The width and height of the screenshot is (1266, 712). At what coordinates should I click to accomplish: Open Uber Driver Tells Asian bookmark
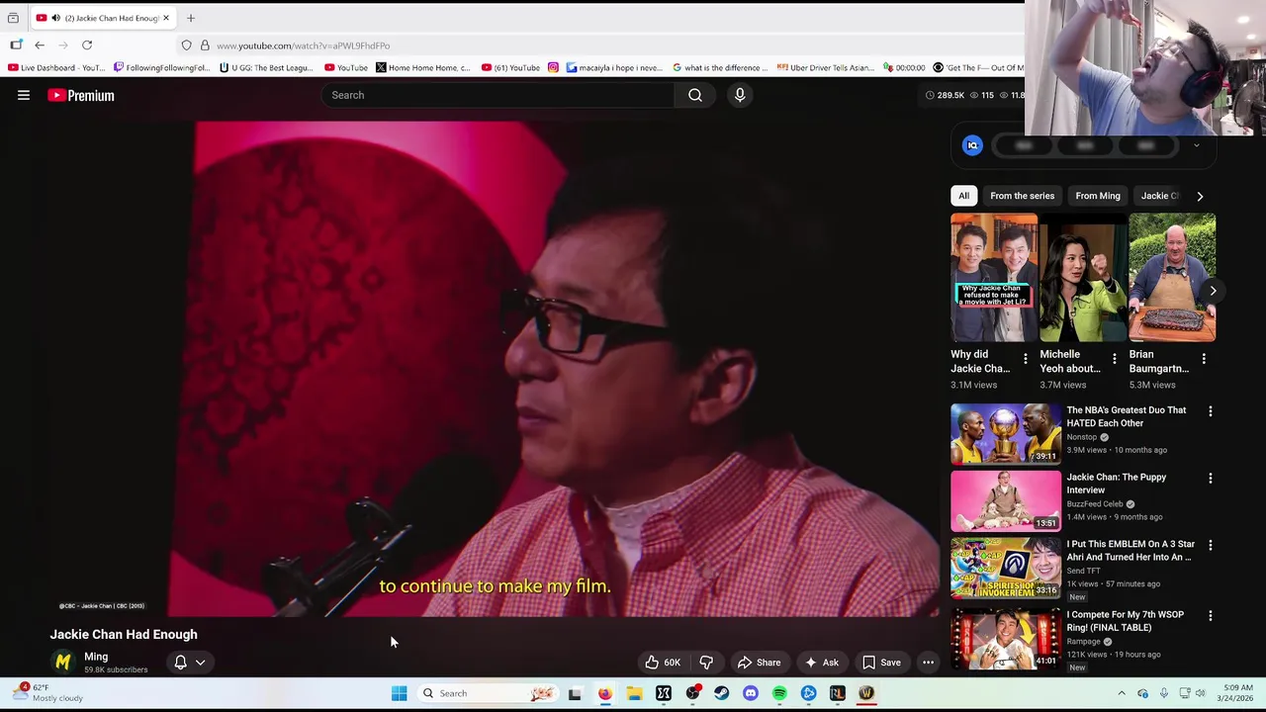click(825, 67)
